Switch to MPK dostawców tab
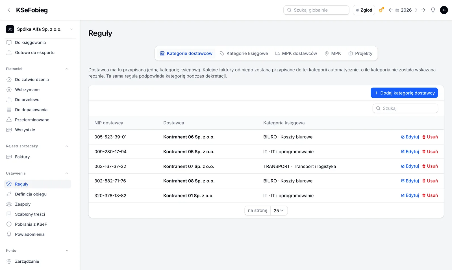Viewport: 452px width, 270px height. click(x=296, y=53)
